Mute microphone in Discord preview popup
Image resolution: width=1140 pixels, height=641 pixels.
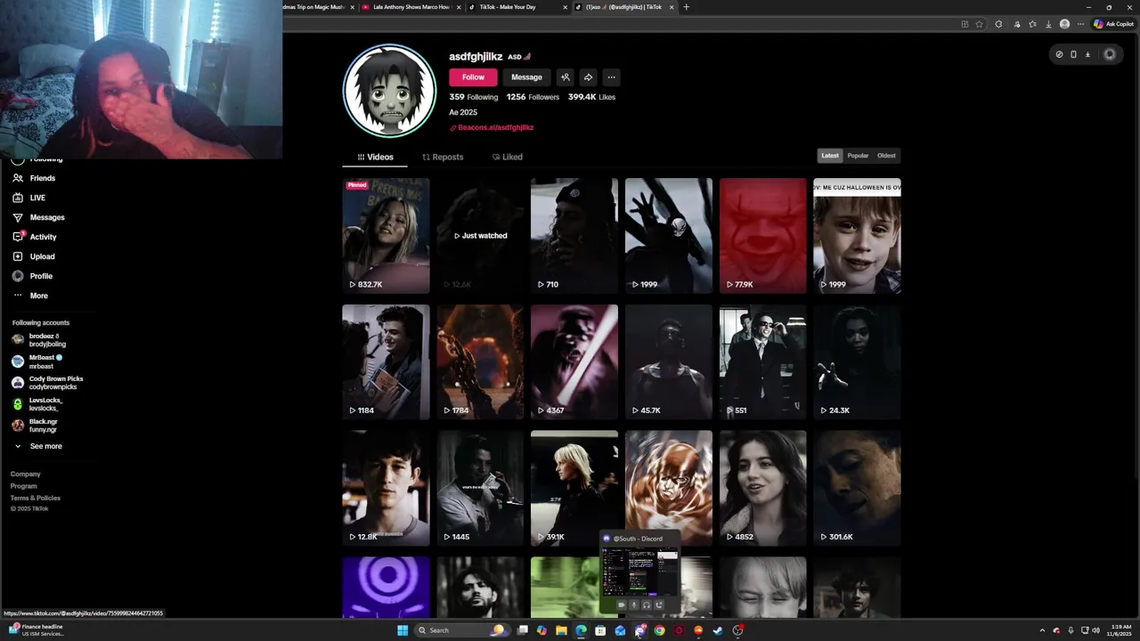(634, 604)
